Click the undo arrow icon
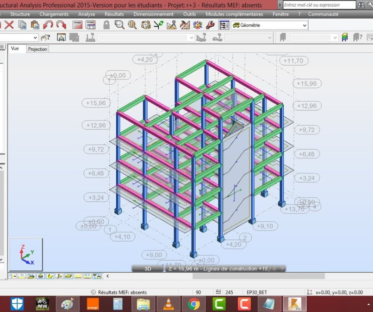The height and width of the screenshot is (312, 373). coord(48,25)
